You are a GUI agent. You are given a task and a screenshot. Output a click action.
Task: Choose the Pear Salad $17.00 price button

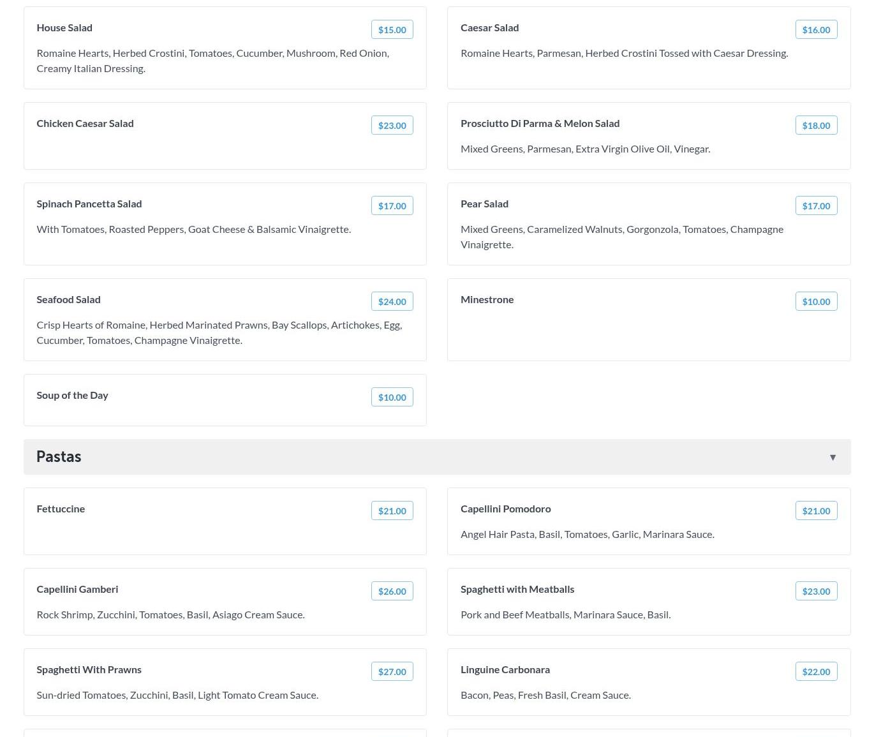(816, 206)
